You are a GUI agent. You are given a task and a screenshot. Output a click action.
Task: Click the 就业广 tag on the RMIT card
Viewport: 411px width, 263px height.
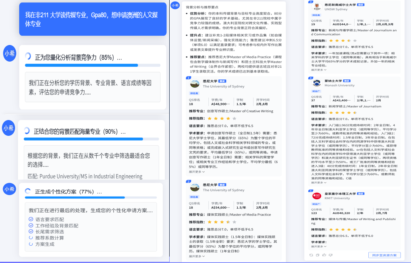[316, 204]
